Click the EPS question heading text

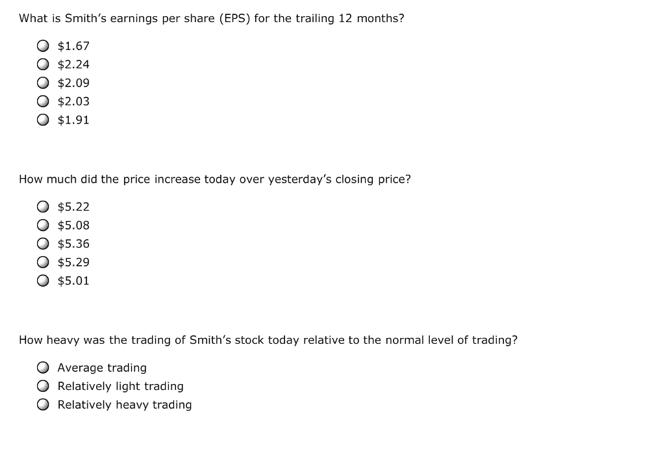click(x=212, y=18)
